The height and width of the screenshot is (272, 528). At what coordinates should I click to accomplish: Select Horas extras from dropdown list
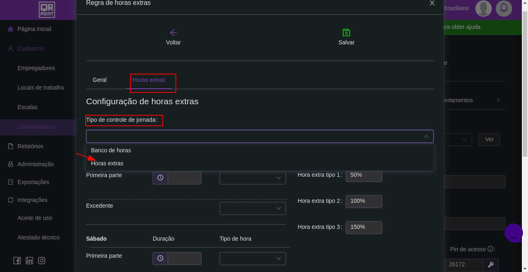pyautogui.click(x=107, y=163)
